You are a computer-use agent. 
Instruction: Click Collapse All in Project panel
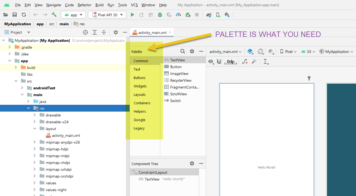(x=104, y=32)
